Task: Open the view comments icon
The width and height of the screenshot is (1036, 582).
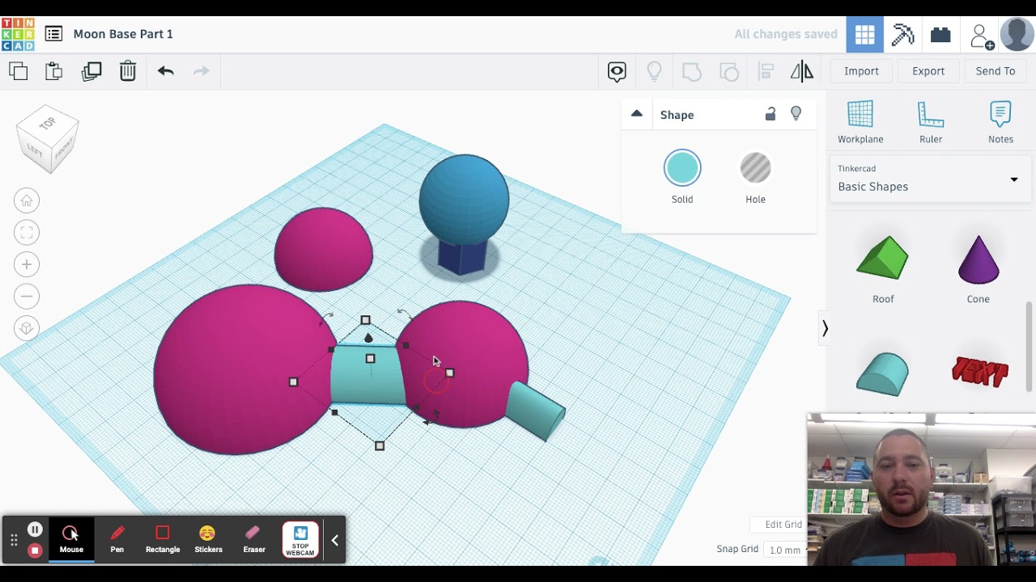Action: pos(617,72)
